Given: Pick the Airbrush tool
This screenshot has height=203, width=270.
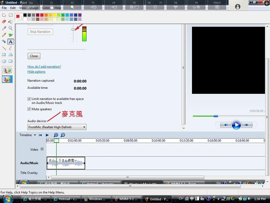Looking at the screenshot, I should pyautogui.click(x=4, y=41).
